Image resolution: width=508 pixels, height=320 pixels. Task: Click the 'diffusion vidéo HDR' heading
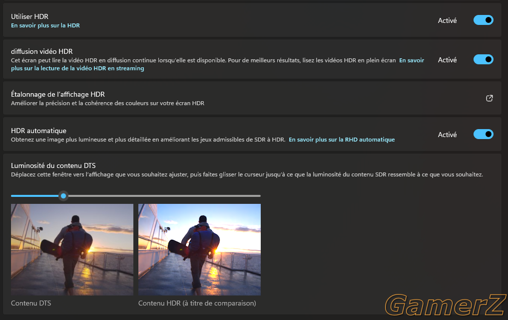click(42, 51)
